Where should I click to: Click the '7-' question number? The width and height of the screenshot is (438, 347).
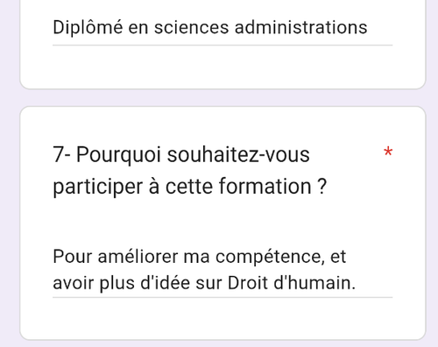pyautogui.click(x=61, y=154)
